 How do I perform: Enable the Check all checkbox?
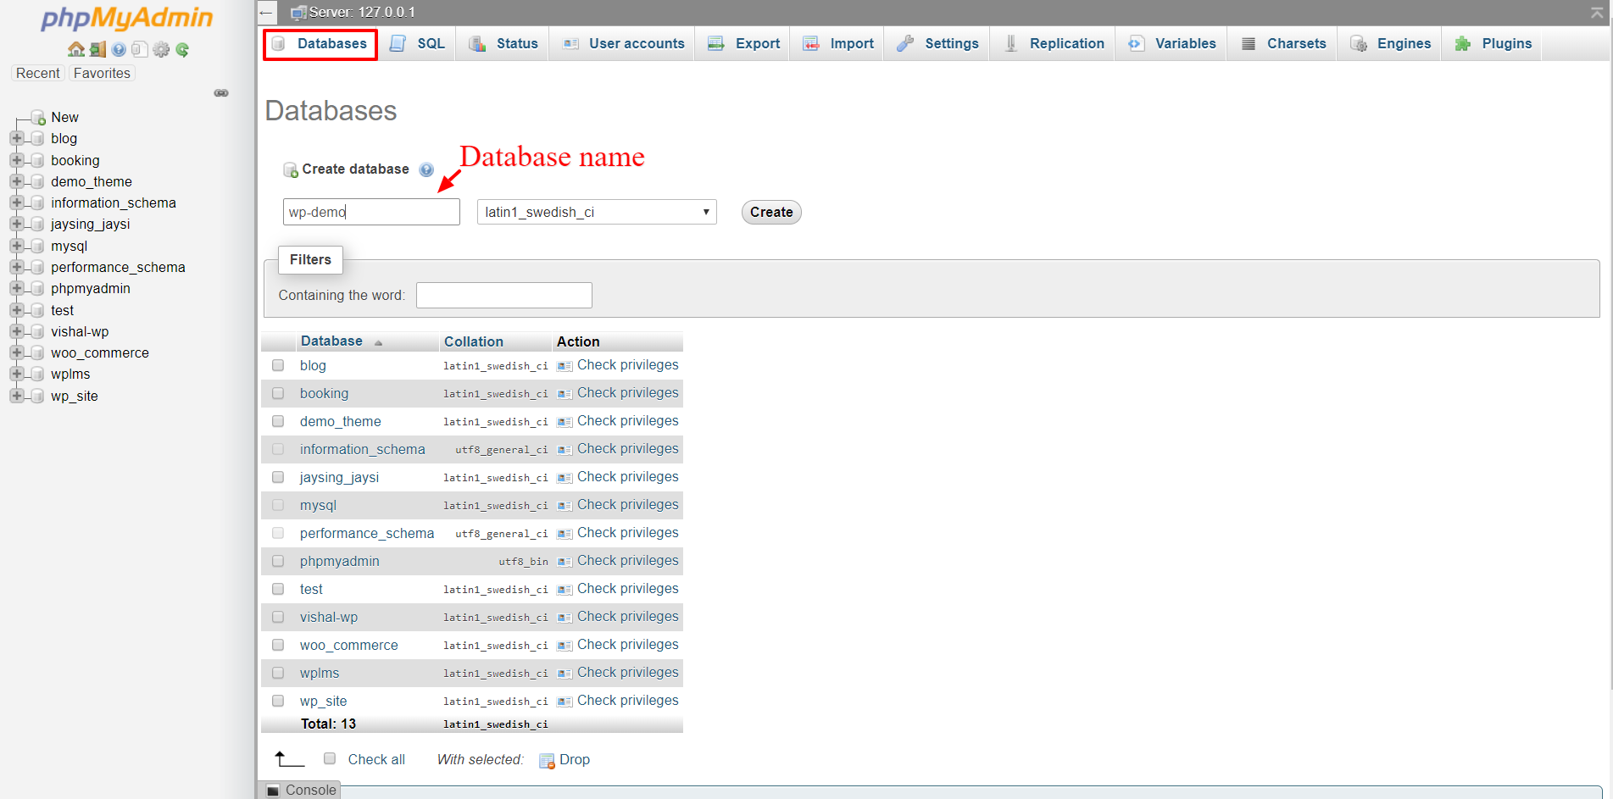tap(330, 758)
